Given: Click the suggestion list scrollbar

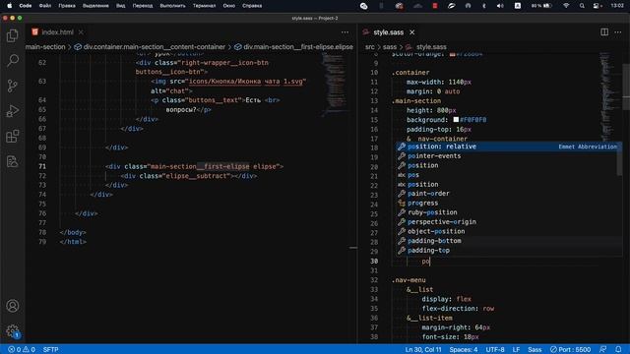Looking at the screenshot, I should coord(619,158).
